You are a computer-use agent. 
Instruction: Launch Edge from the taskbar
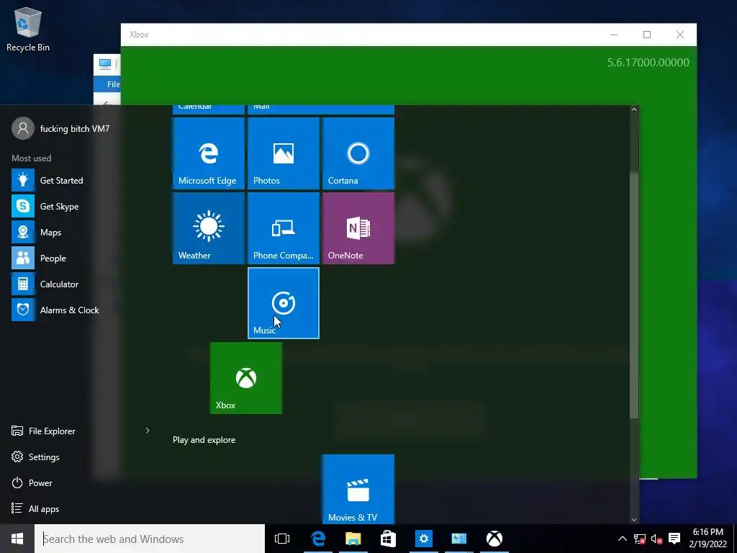(x=318, y=539)
